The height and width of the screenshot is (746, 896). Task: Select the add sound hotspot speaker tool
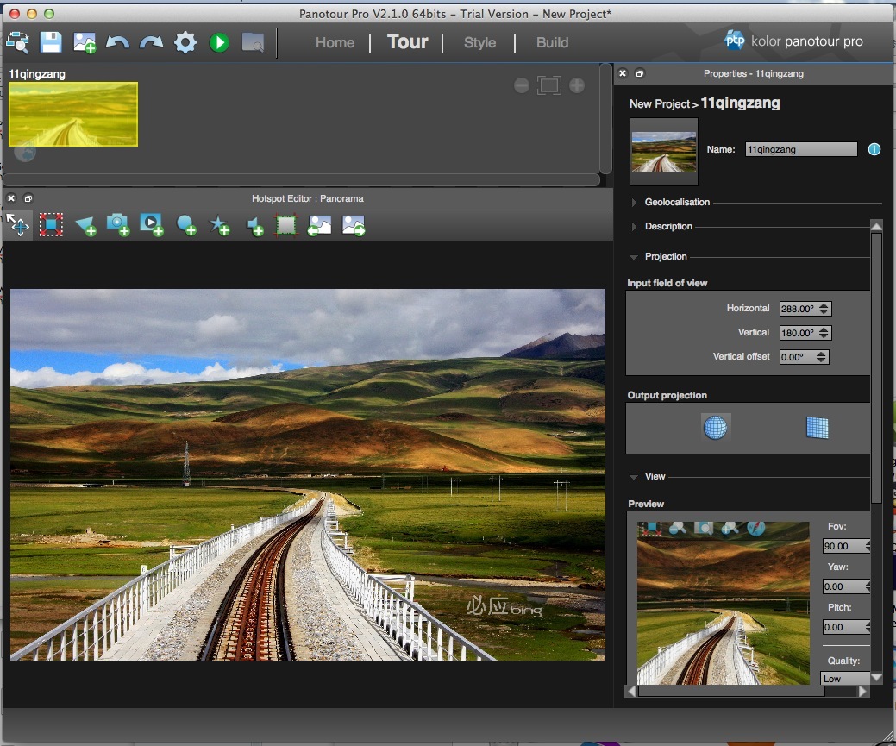tap(254, 226)
